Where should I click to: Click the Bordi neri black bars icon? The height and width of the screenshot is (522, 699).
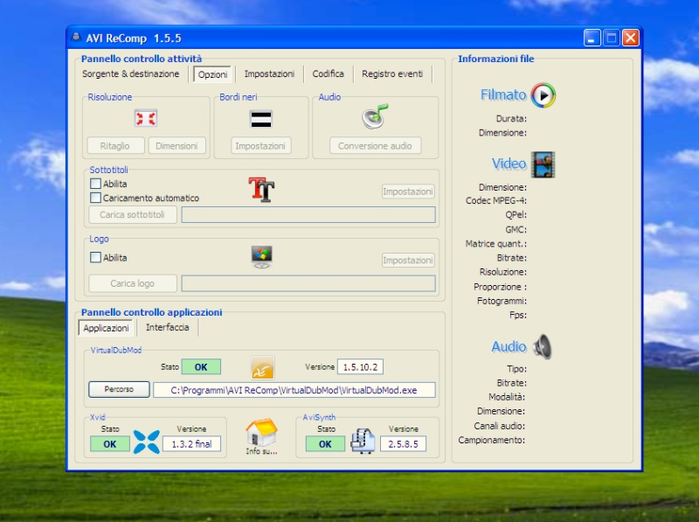pos(261,118)
